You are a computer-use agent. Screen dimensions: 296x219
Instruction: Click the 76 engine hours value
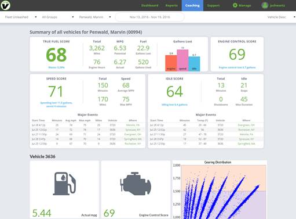(97, 62)
